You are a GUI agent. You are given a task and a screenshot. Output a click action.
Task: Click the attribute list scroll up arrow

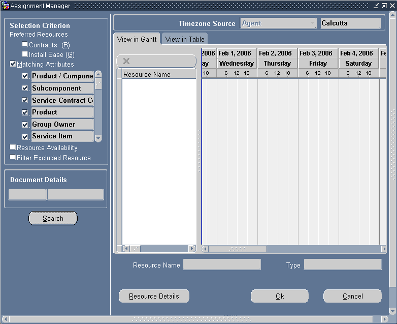click(98, 74)
